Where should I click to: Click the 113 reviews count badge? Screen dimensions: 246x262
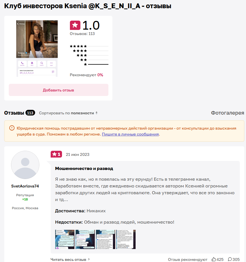(x=30, y=113)
